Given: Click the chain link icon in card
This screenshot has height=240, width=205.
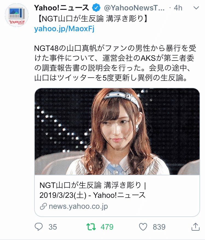Looking at the screenshot, I should 43,206.
